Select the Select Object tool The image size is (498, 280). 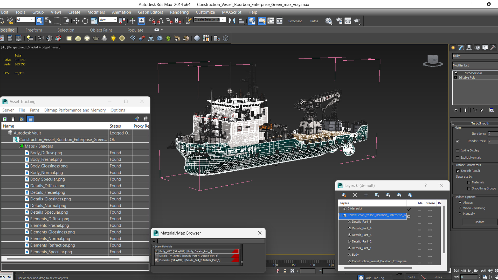(39, 21)
